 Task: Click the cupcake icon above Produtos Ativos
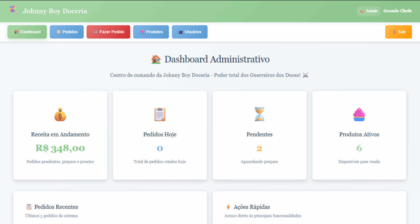pyautogui.click(x=359, y=114)
